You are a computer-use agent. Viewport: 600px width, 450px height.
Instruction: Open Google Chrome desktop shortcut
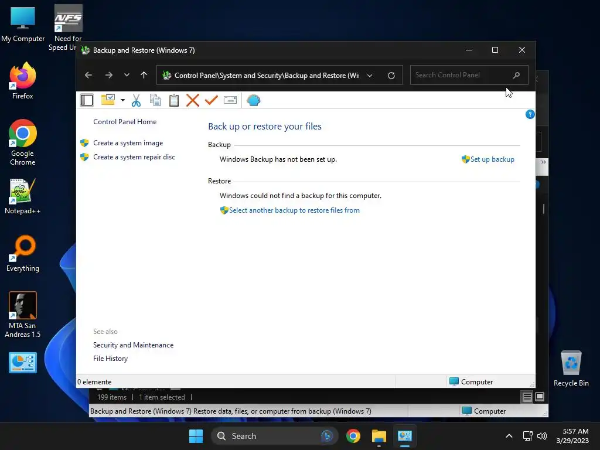[x=23, y=142]
